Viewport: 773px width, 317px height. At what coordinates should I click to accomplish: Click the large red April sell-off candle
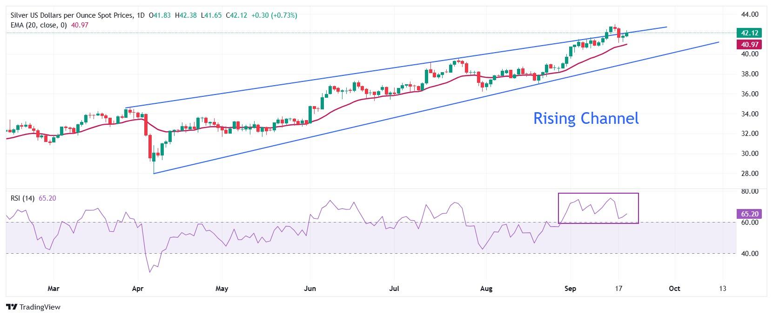click(146, 124)
